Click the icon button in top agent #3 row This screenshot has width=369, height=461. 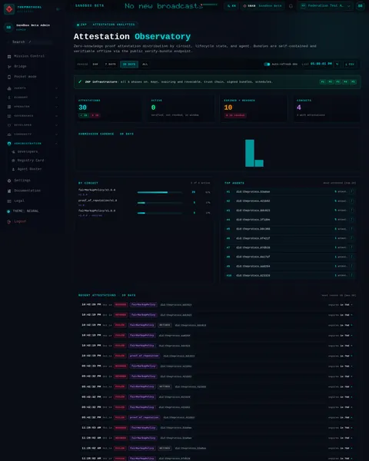[351, 211]
